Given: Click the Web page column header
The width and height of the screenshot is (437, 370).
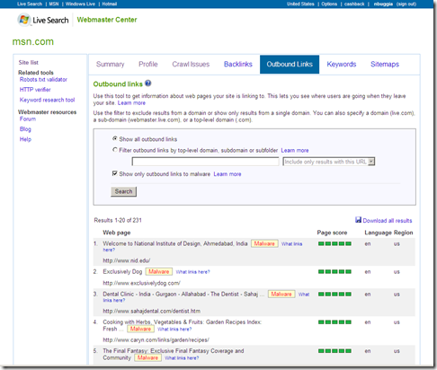Looking at the screenshot, I should pyautogui.click(x=117, y=233).
